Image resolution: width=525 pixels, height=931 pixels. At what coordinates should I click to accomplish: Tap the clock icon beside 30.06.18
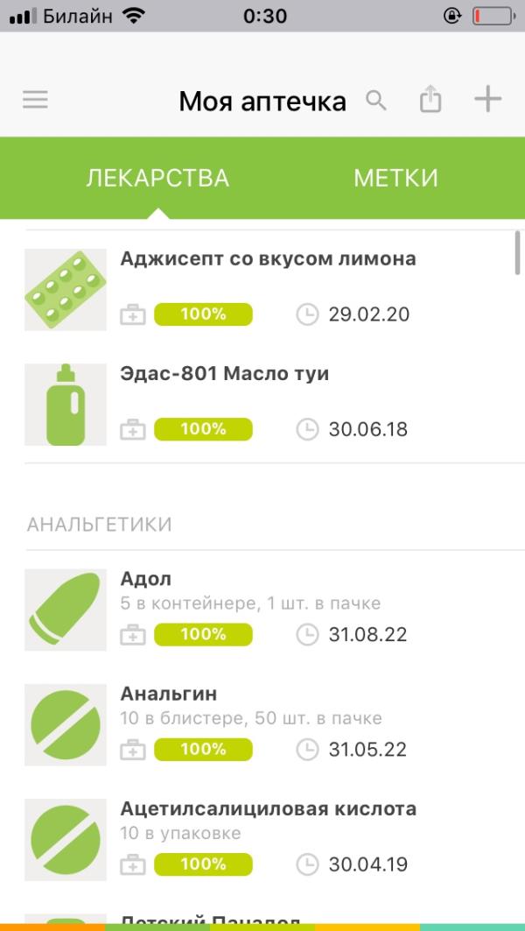pos(307,429)
